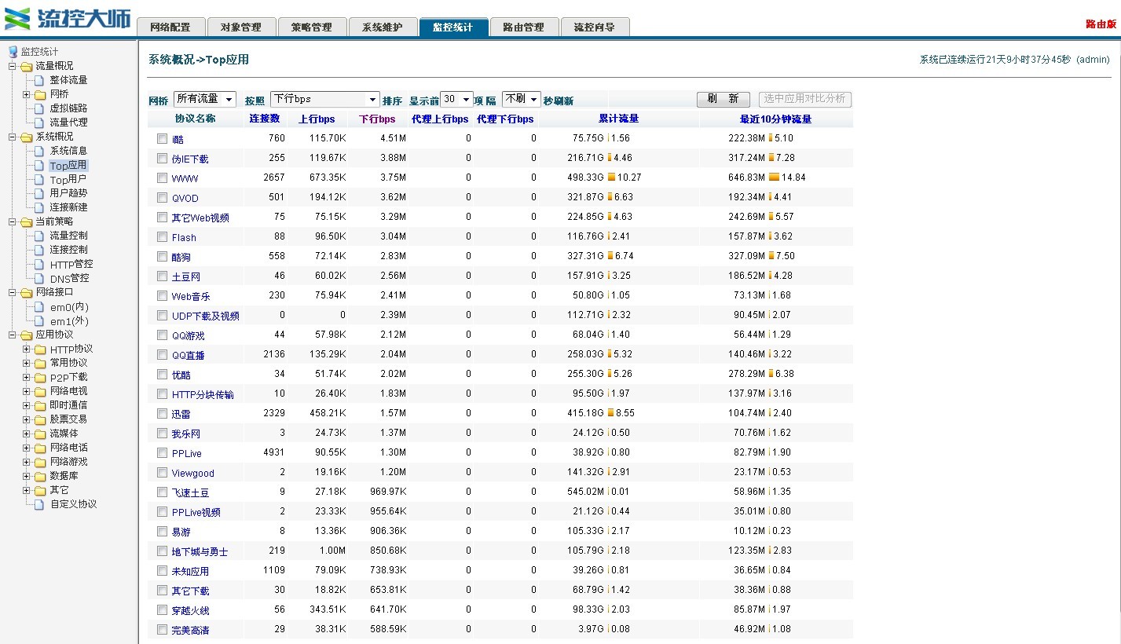Open the 系统维护 tab

pyautogui.click(x=383, y=27)
